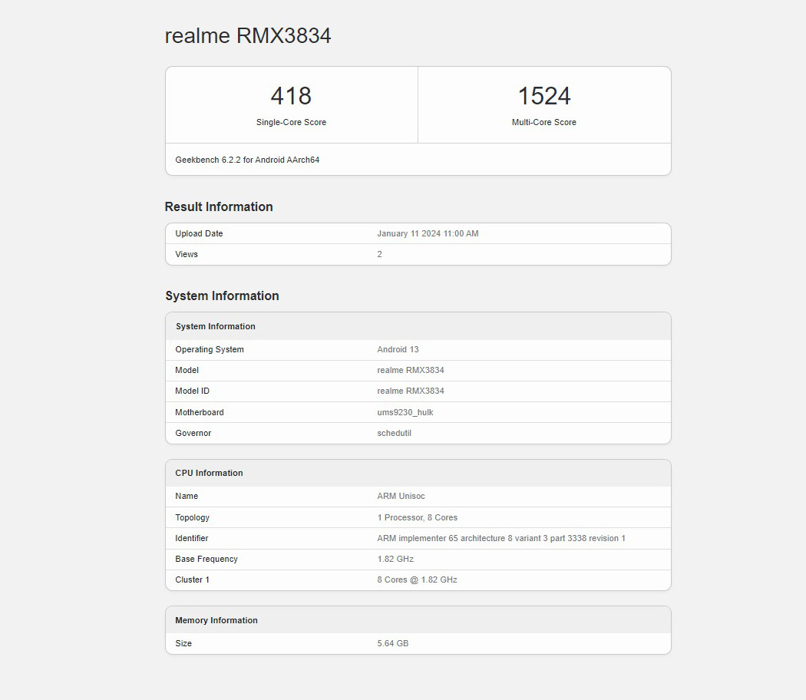Click the System Information table header
The width and height of the screenshot is (806, 700).
pyautogui.click(x=216, y=326)
